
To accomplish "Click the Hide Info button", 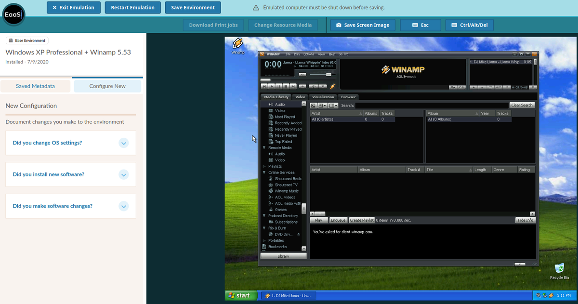I will pyautogui.click(x=525, y=220).
